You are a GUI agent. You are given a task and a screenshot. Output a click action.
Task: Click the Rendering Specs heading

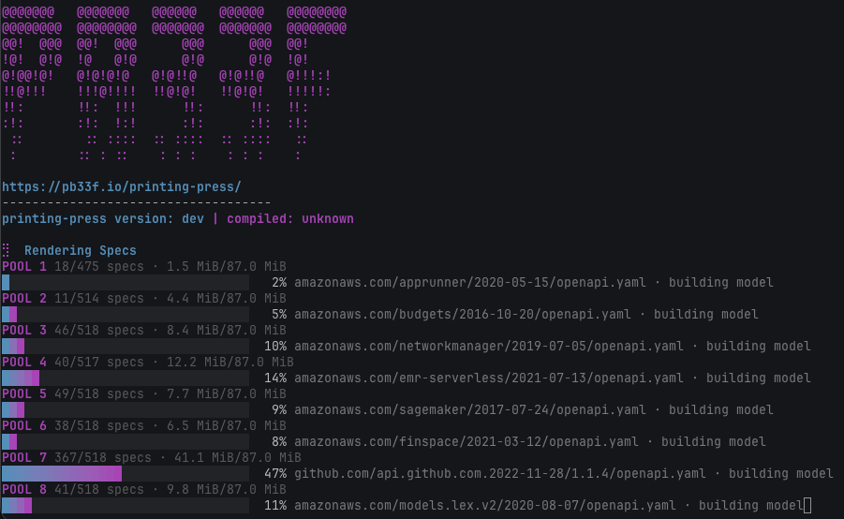[81, 250]
